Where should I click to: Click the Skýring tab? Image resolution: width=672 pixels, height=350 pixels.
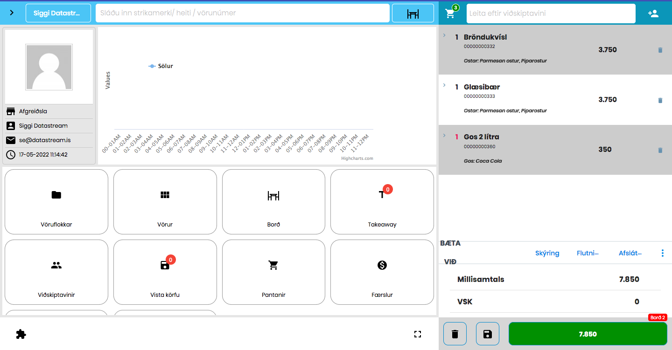pyautogui.click(x=547, y=253)
